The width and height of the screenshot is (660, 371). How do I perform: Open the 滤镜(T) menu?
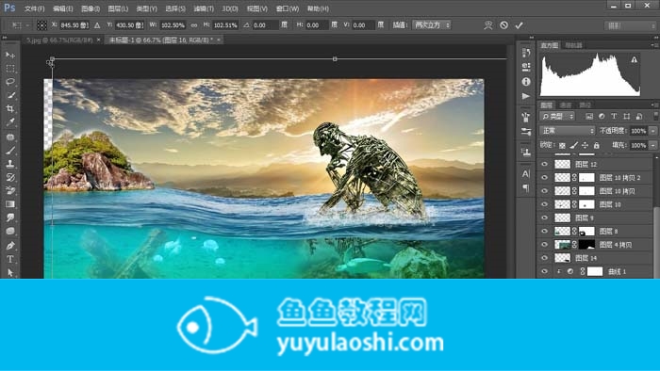(x=204, y=8)
